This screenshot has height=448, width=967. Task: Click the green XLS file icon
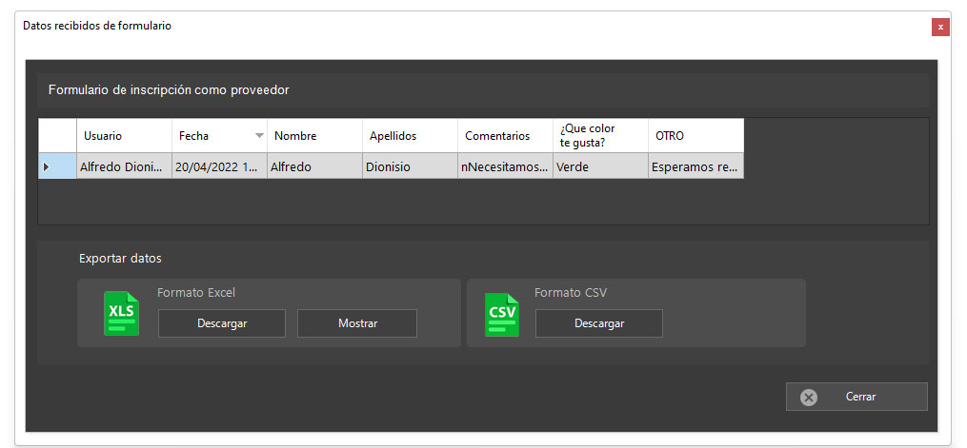click(122, 313)
